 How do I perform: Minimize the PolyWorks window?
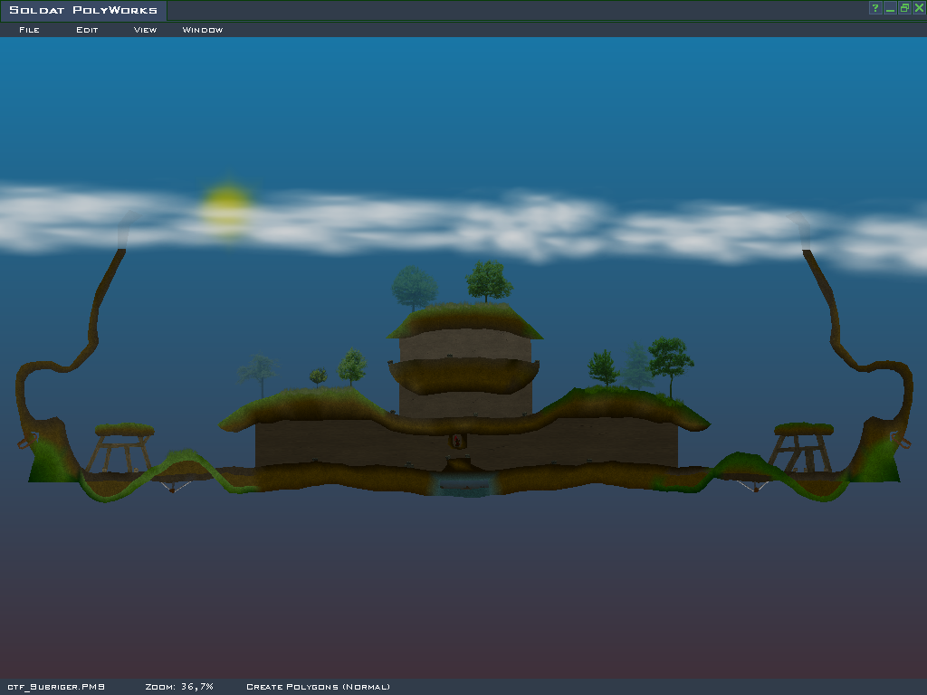click(890, 8)
